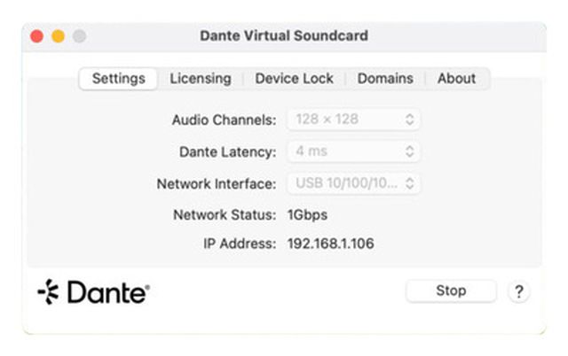Image resolution: width=568 pixels, height=356 pixels.
Task: Click the grayed-out zoom window button
Action: (79, 36)
